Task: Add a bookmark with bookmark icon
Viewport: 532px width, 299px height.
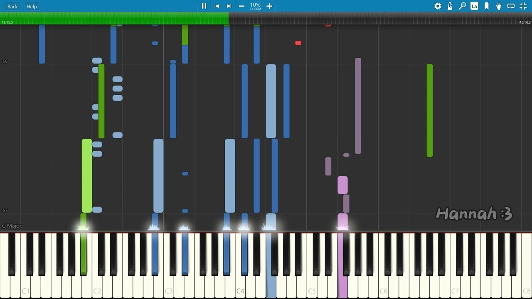Action: [x=487, y=6]
